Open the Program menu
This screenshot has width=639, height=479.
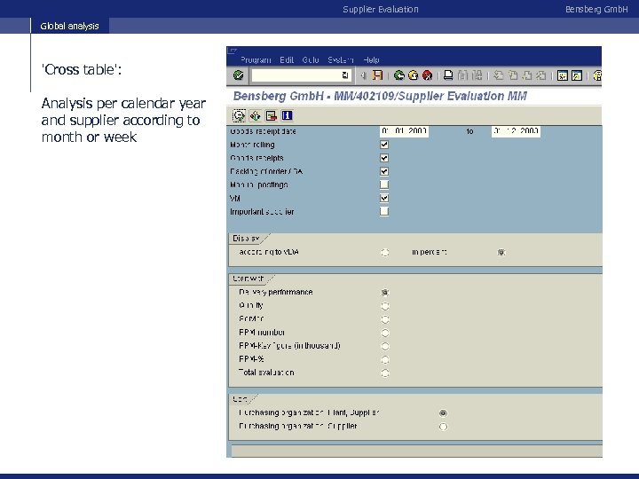click(x=256, y=60)
